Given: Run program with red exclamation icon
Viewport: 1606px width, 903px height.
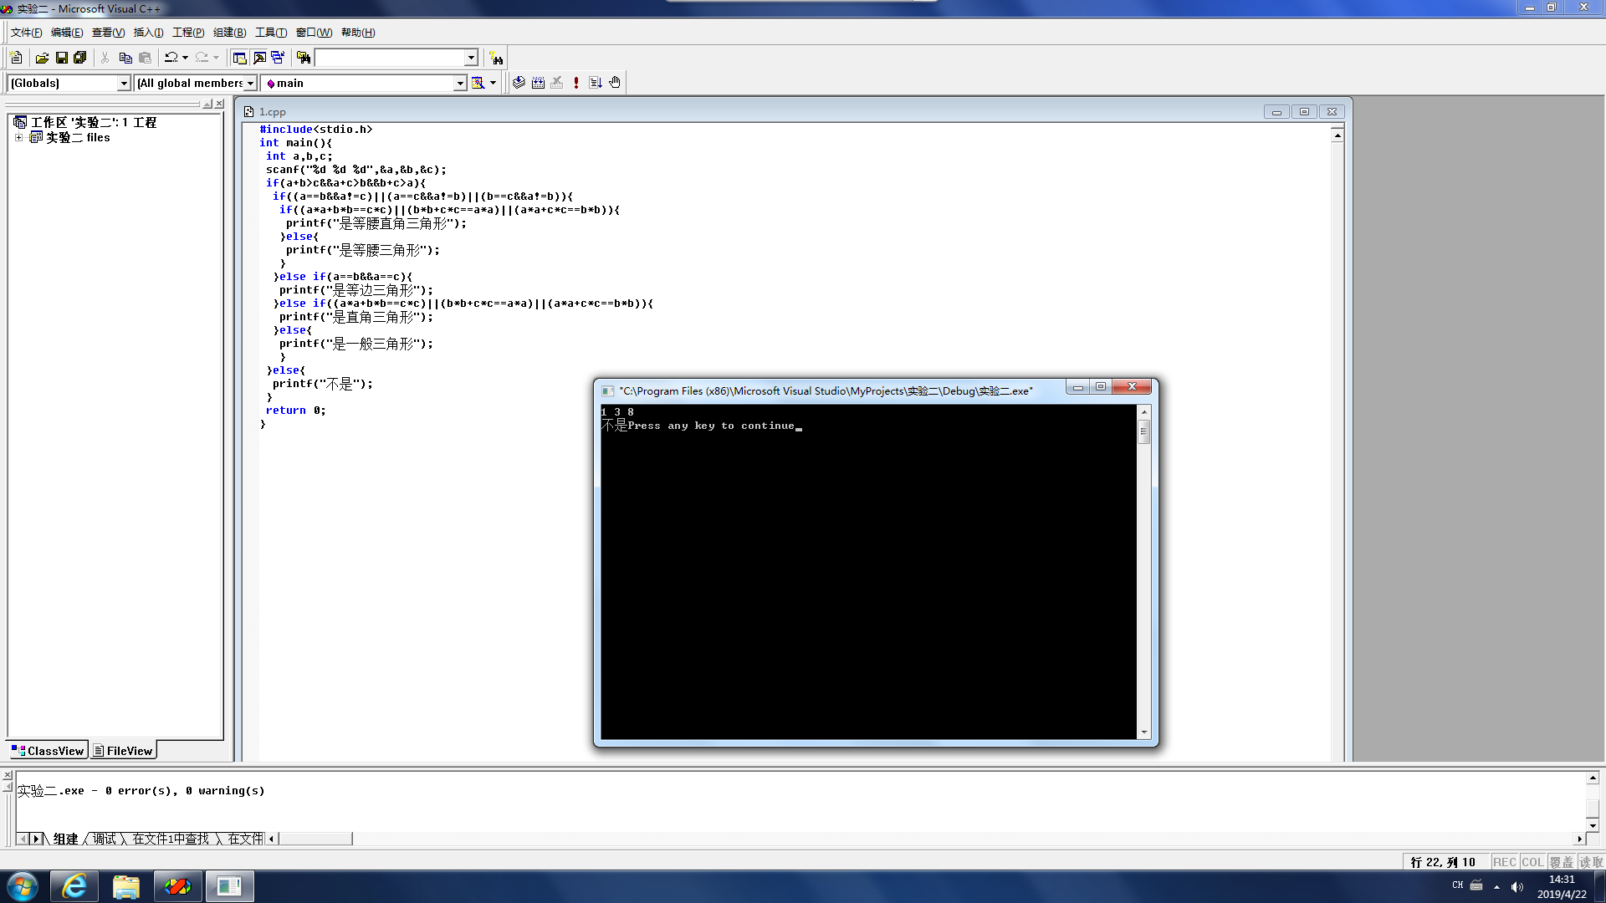Looking at the screenshot, I should coord(576,83).
